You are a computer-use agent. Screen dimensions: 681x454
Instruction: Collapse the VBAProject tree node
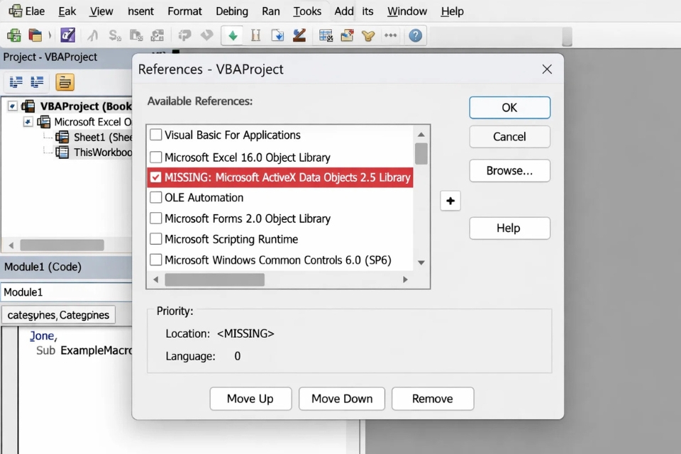coord(12,106)
